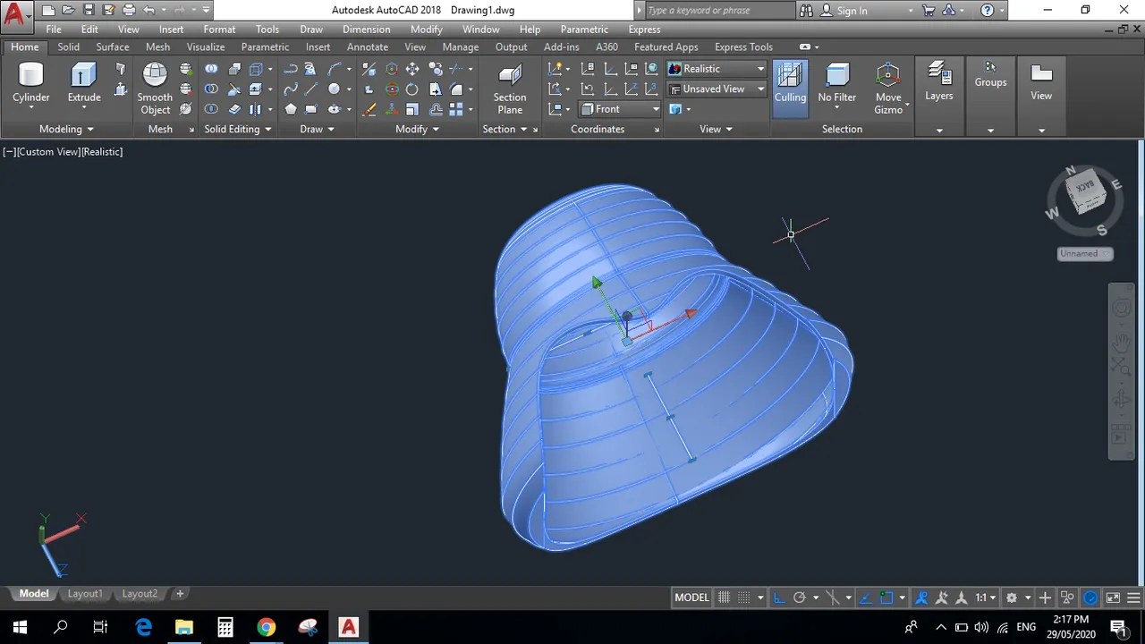Select the Line draw tool

pyautogui.click(x=311, y=89)
